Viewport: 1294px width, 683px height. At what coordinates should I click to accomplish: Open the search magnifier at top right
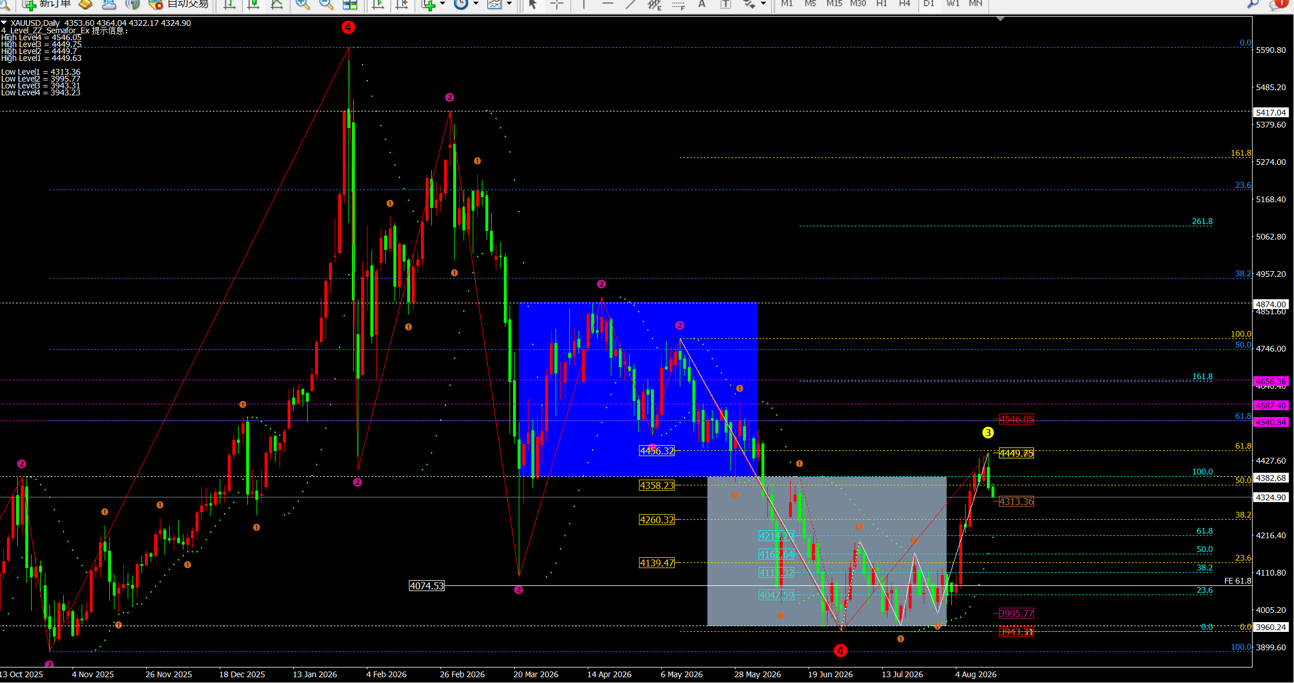tap(1253, 4)
